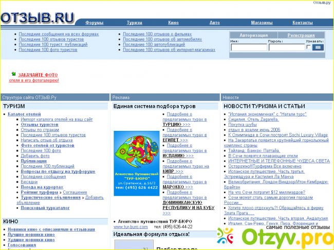Click the ОТЗЫВ.RU site logo
Screen dimensions: 334x250
[x=37, y=17]
